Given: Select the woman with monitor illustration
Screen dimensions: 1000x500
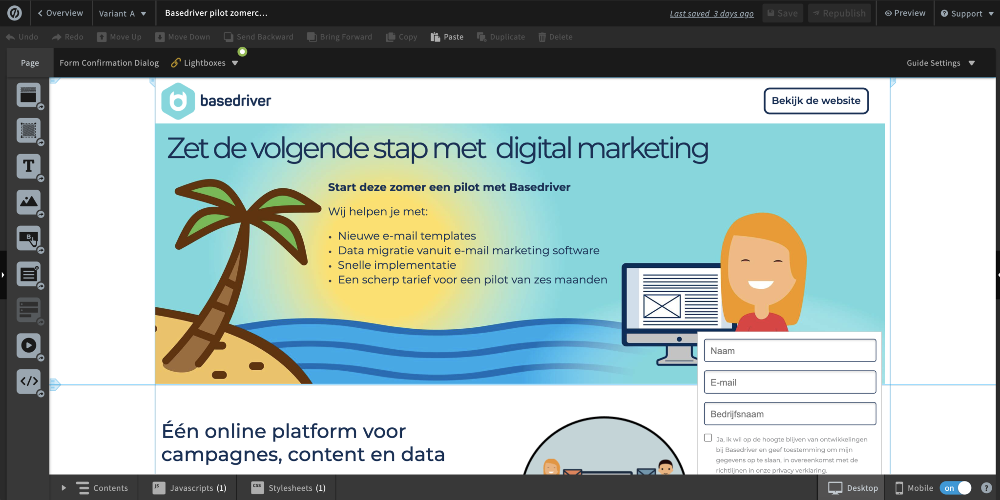Looking at the screenshot, I should (714, 289).
